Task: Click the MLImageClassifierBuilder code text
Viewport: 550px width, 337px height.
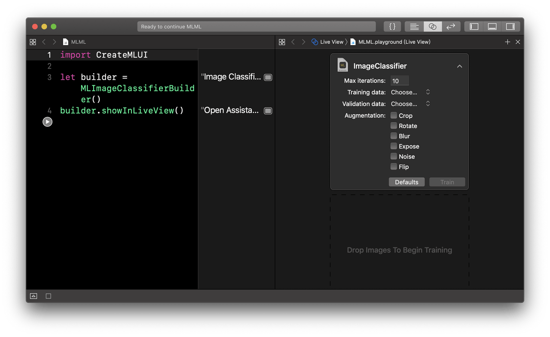Action: (137, 94)
